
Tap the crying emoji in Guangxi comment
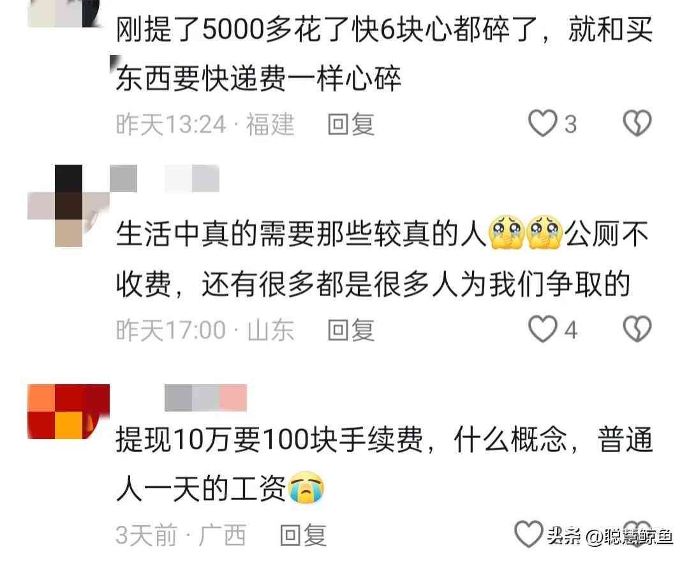click(306, 488)
